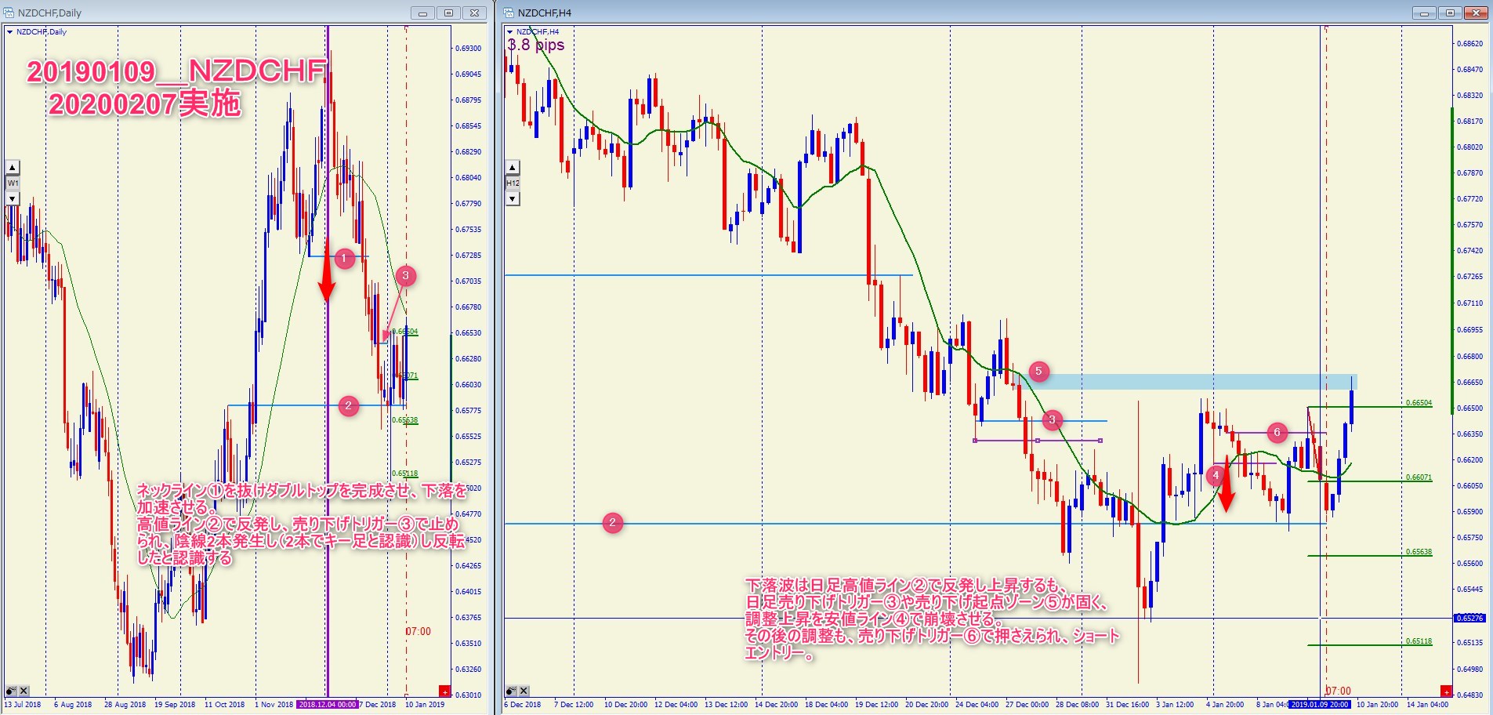This screenshot has width=1493, height=715.
Task: Click the X icon in Daily chart corner
Action: (x=24, y=691)
